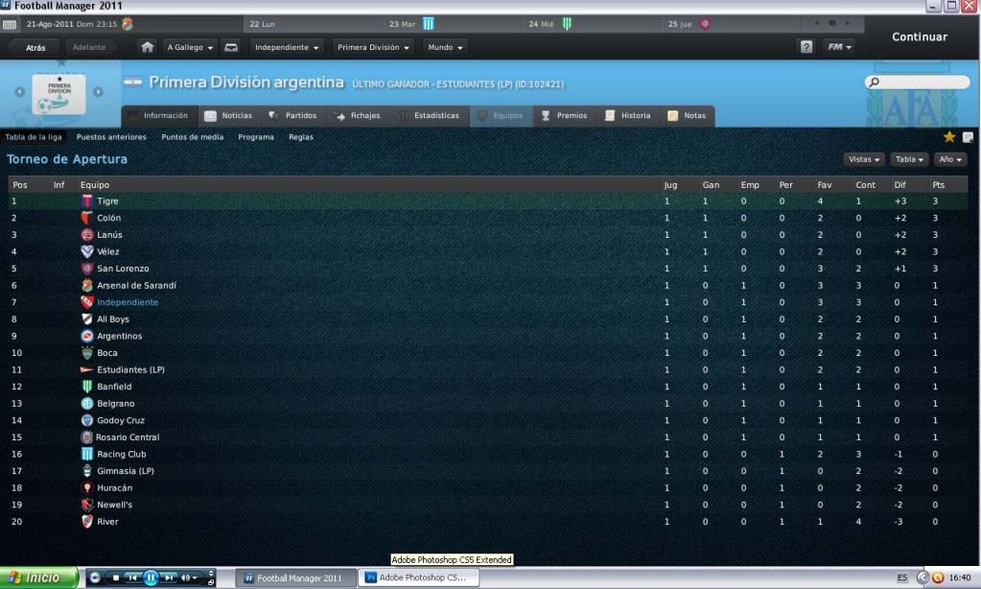Go to previous competition arrow beside league logo
Screen dimensions: 981x589
[x=19, y=91]
